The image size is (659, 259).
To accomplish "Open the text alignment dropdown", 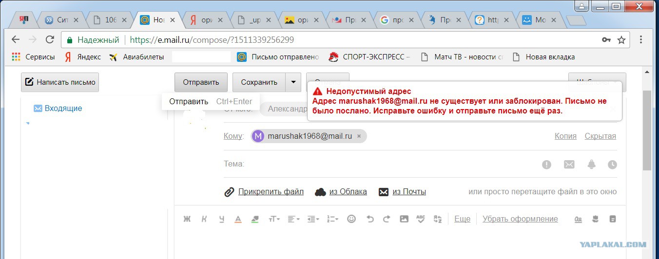I will click(293, 219).
